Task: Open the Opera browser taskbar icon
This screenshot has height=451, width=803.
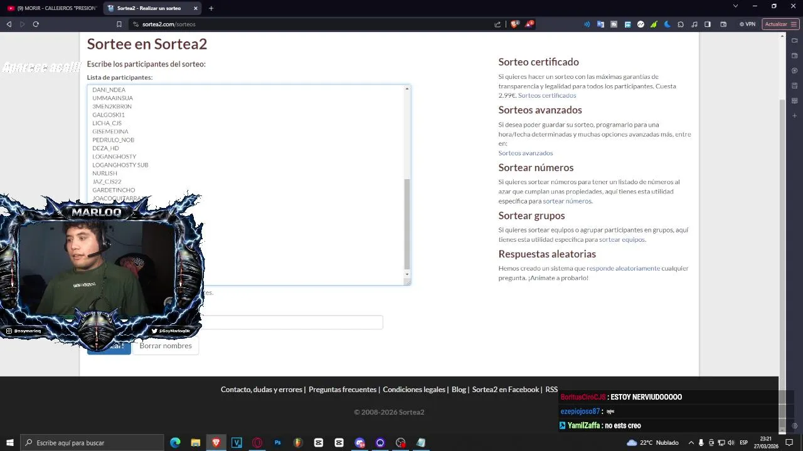Action: coord(257,443)
